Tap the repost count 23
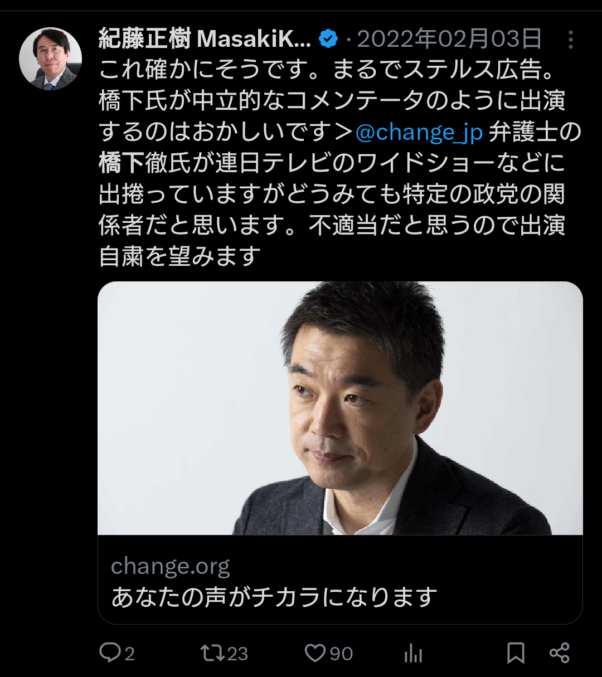 pyautogui.click(x=237, y=654)
